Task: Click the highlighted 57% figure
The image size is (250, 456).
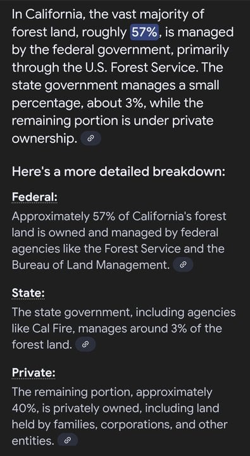Action: tap(144, 32)
